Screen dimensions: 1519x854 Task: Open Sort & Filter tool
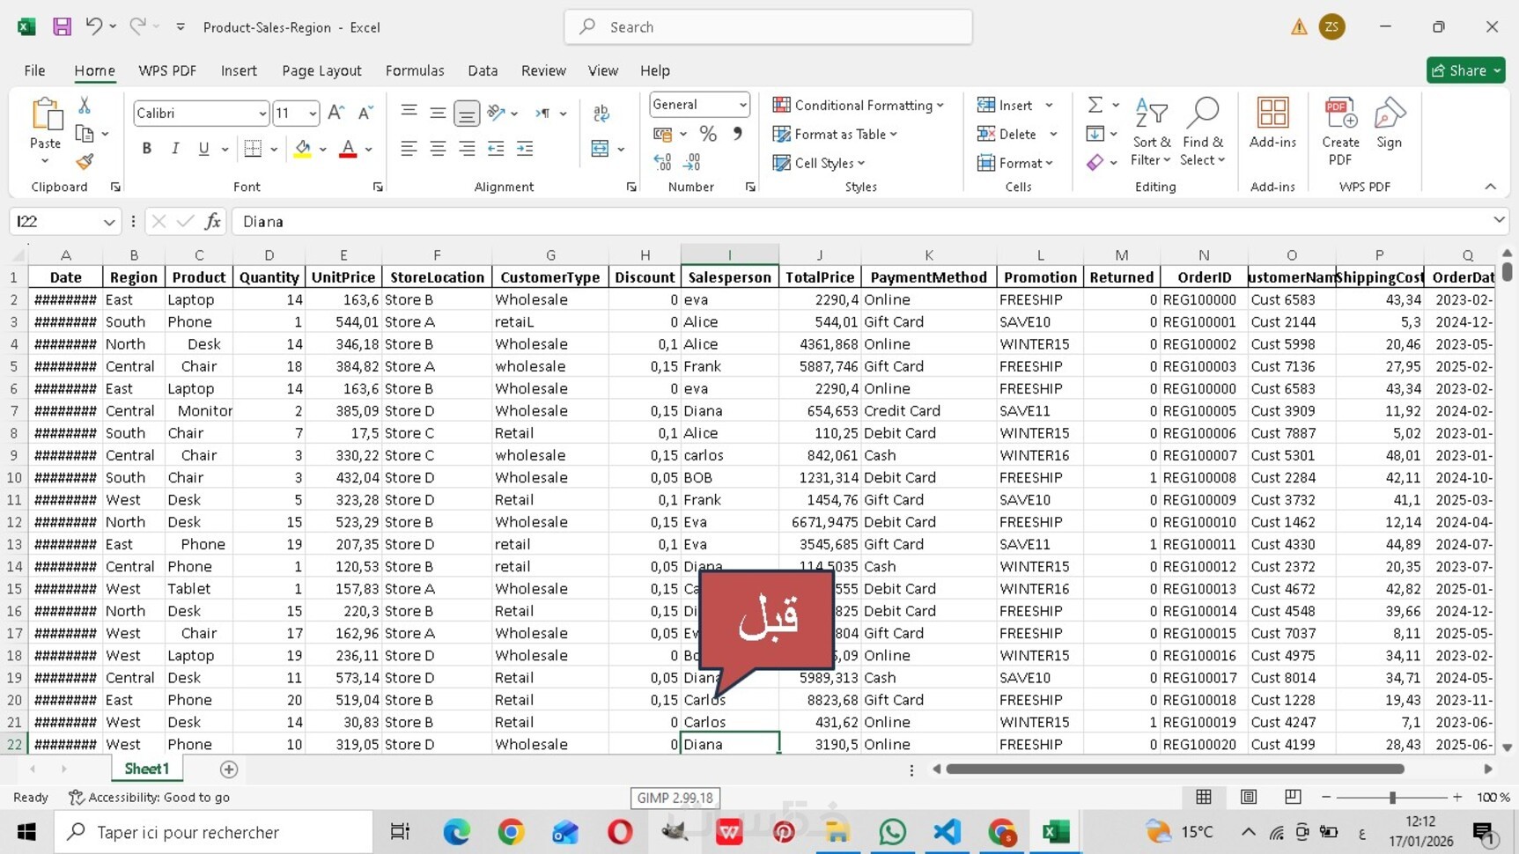[1151, 132]
